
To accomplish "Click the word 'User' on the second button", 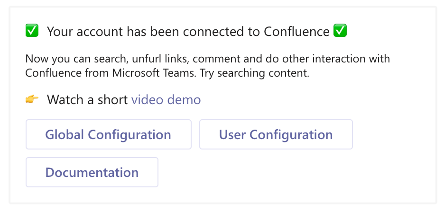I will pos(232,135).
